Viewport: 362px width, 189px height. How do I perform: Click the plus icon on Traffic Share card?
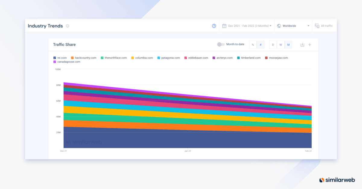pos(310,45)
